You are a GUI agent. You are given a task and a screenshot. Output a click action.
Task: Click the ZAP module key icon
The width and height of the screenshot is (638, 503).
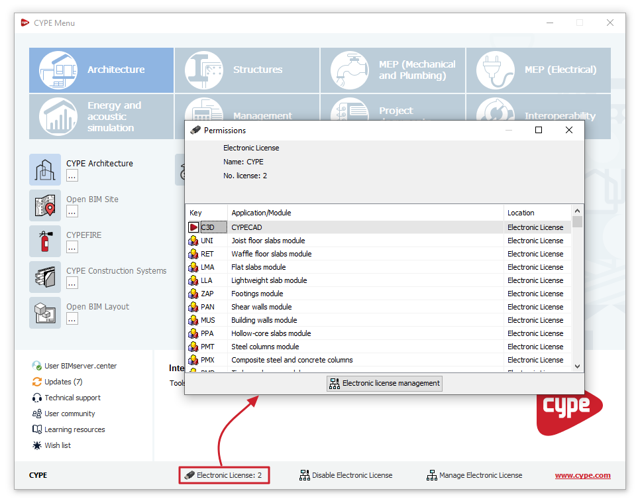point(193,294)
